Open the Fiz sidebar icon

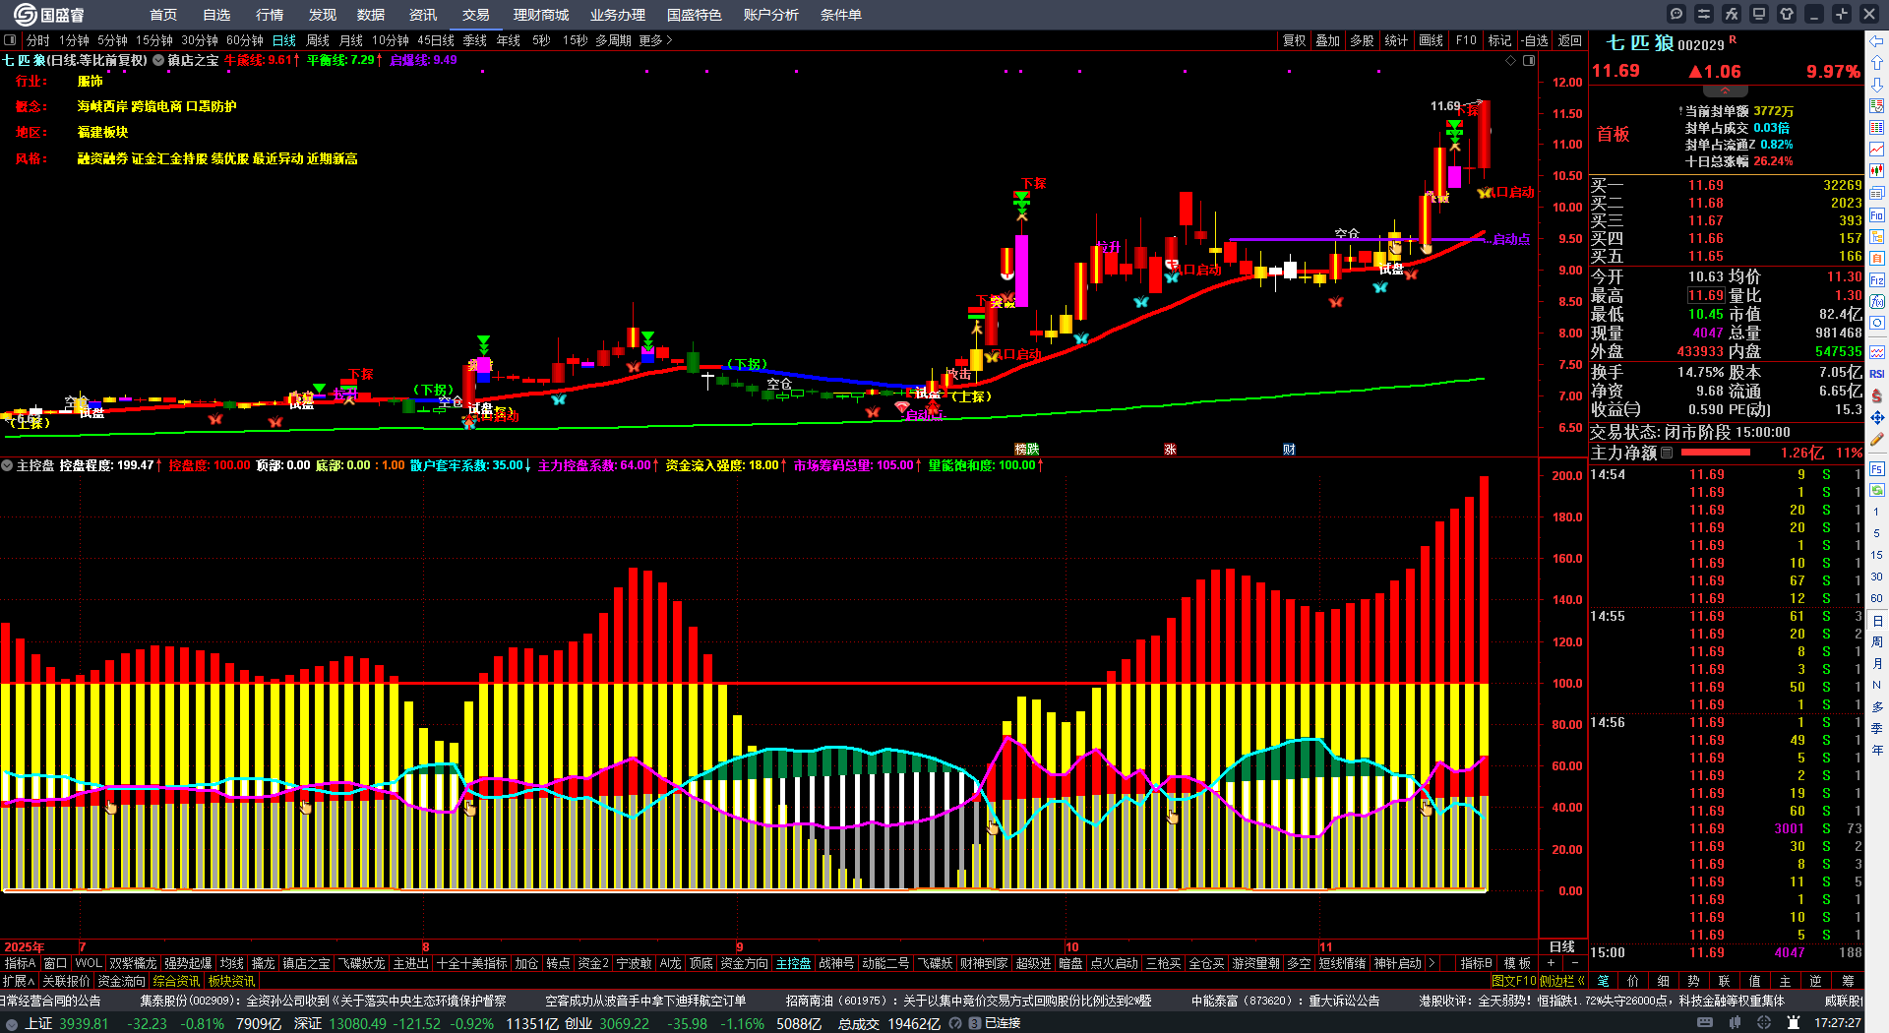1877,279
